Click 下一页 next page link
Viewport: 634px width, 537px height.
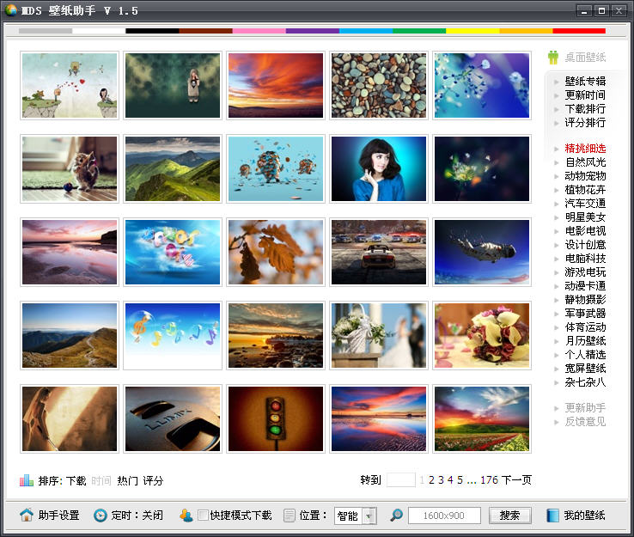(x=516, y=480)
